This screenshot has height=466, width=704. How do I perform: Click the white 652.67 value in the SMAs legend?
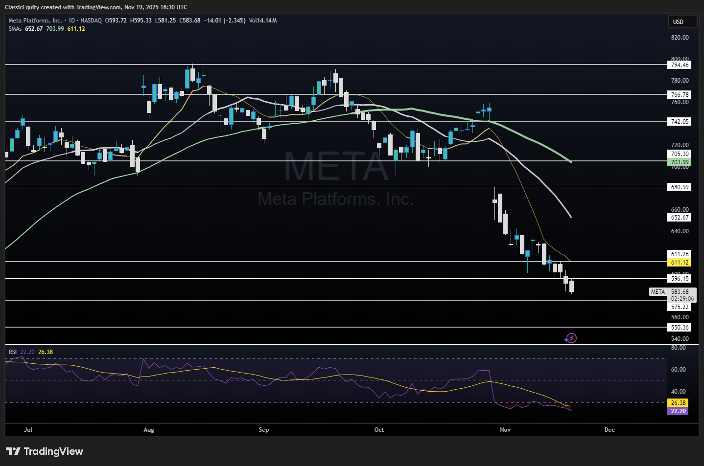34,29
